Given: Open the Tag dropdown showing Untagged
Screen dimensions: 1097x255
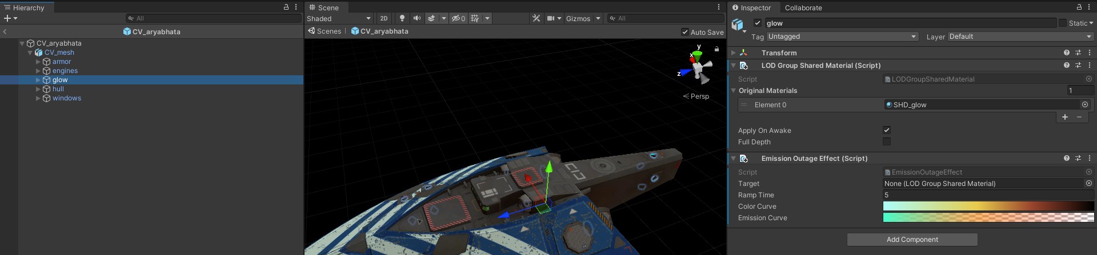Looking at the screenshot, I should click(x=842, y=37).
